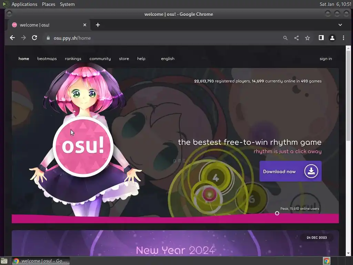Open a new tab with the plus button
The image size is (353, 265).
click(x=98, y=25)
